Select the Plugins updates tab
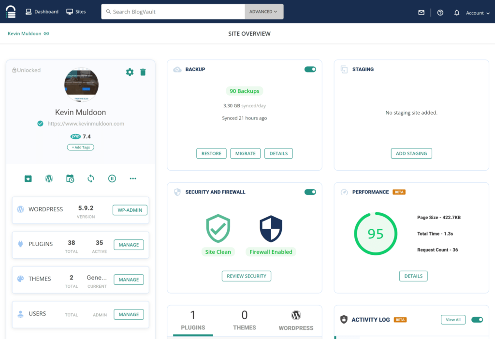Image resolution: width=495 pixels, height=339 pixels. [193, 321]
